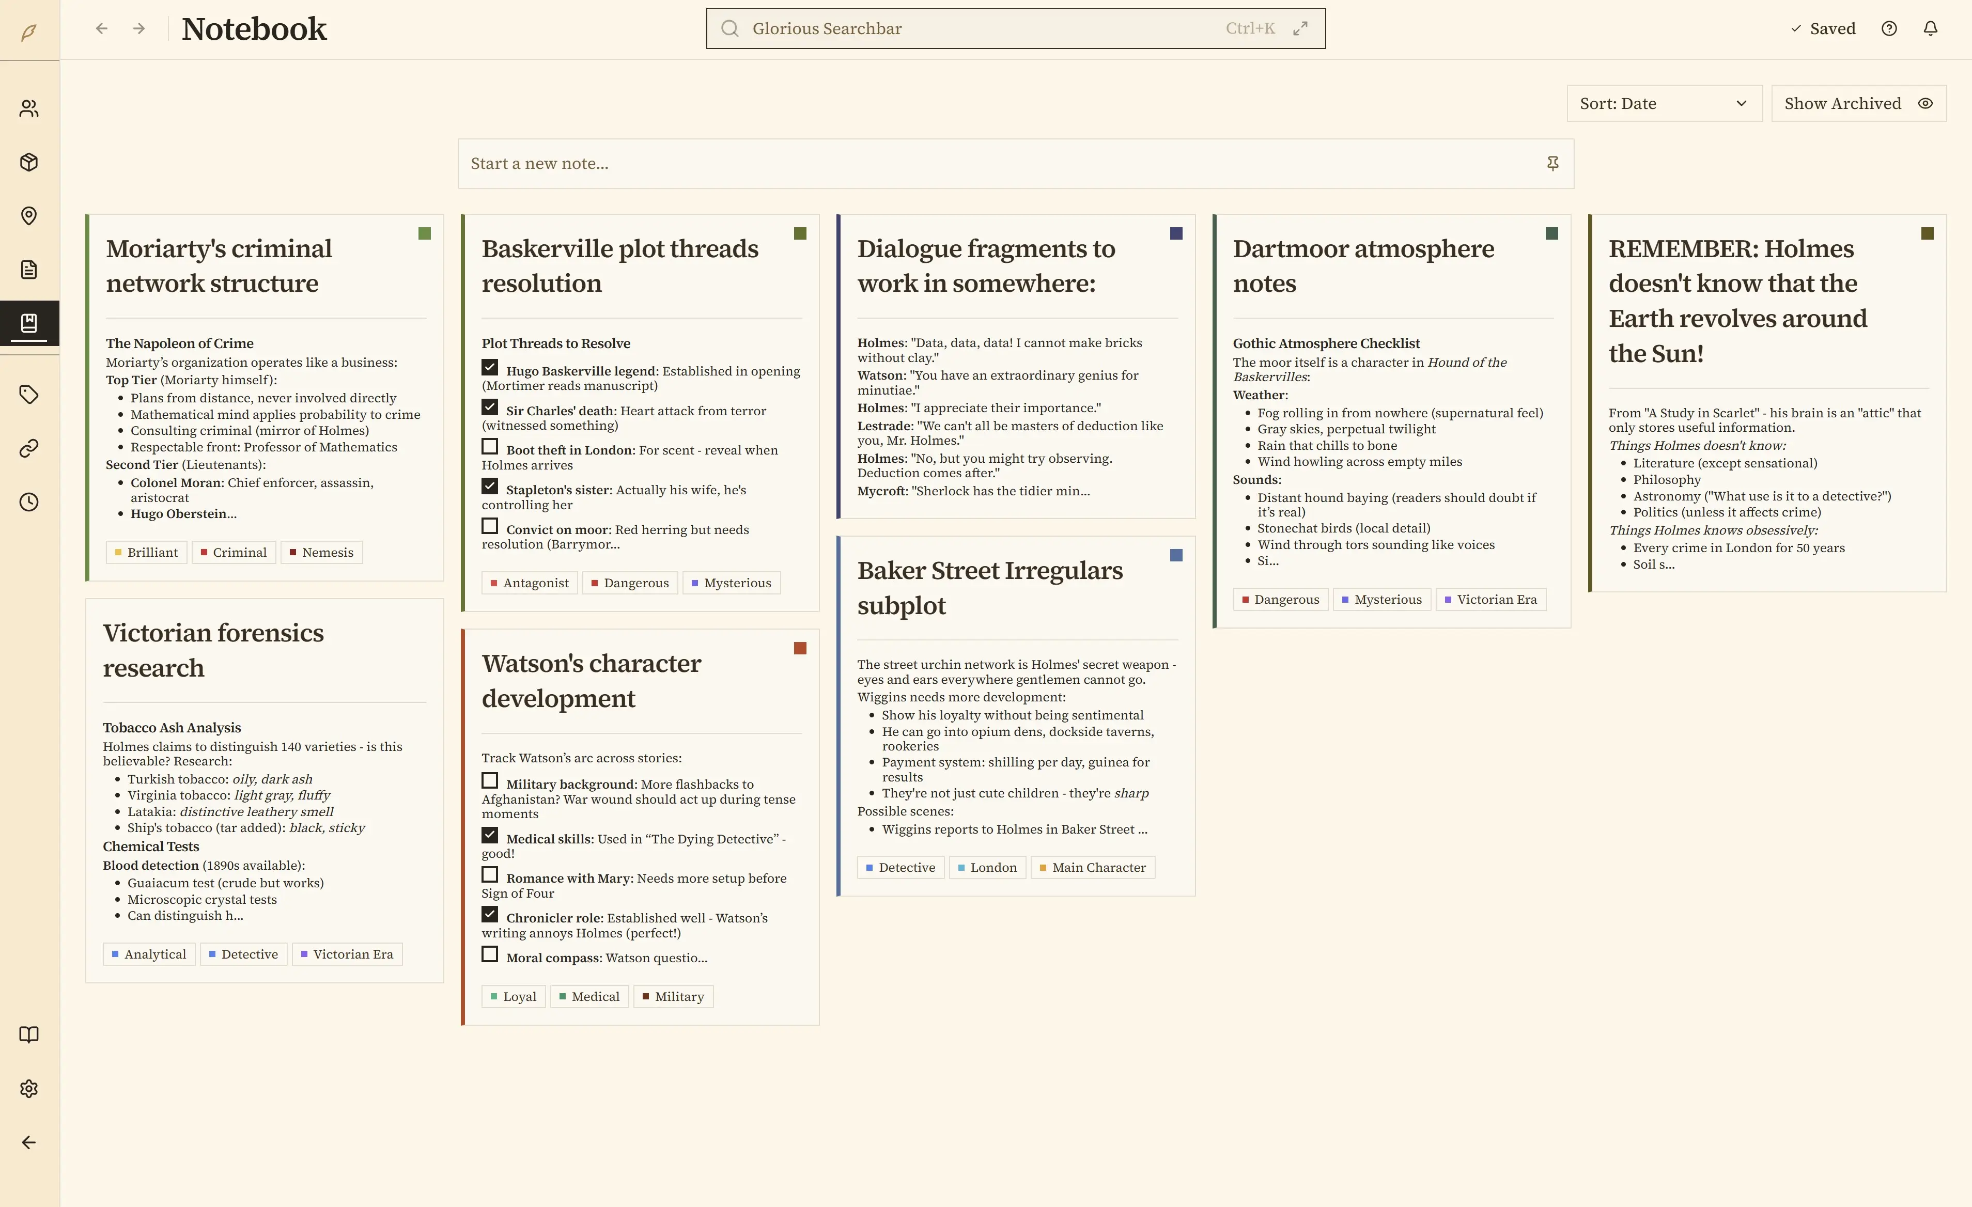
Task: Click the pin icon in new note field
Action: [1552, 164]
